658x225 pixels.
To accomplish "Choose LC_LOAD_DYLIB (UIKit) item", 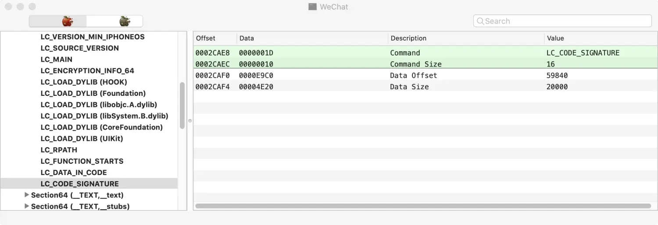I will point(82,138).
